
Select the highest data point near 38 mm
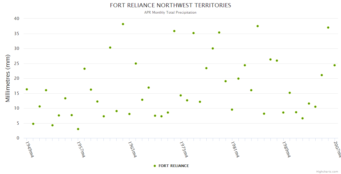click(x=123, y=24)
